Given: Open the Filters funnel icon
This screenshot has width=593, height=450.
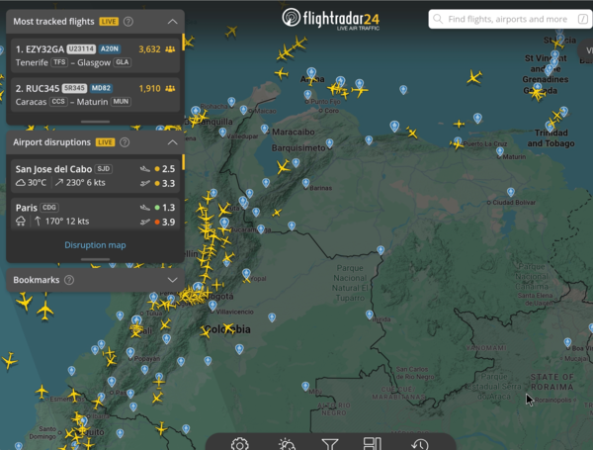Looking at the screenshot, I should point(330,444).
